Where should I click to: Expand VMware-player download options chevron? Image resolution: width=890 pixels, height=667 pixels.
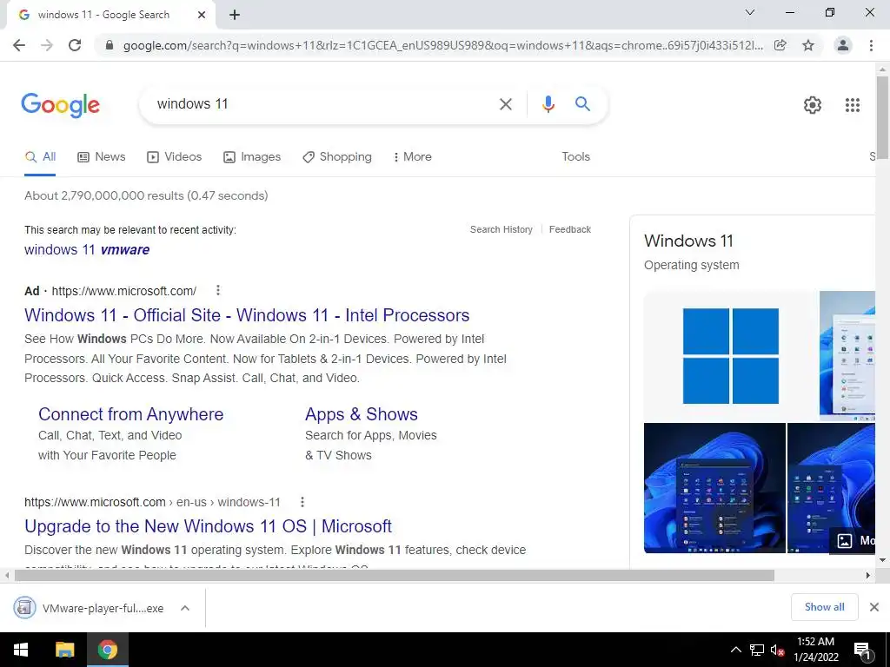coord(184,609)
